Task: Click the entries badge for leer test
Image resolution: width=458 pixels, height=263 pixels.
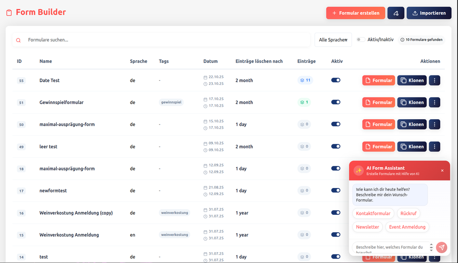Action: click(304, 146)
